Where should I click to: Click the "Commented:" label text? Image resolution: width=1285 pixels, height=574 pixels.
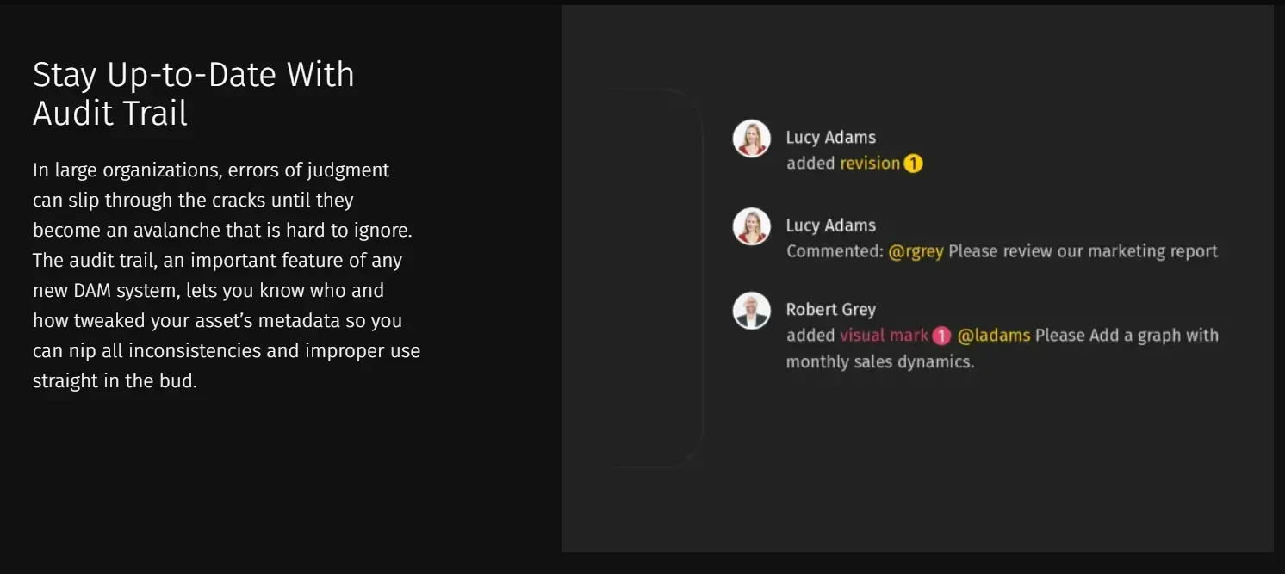coord(835,251)
